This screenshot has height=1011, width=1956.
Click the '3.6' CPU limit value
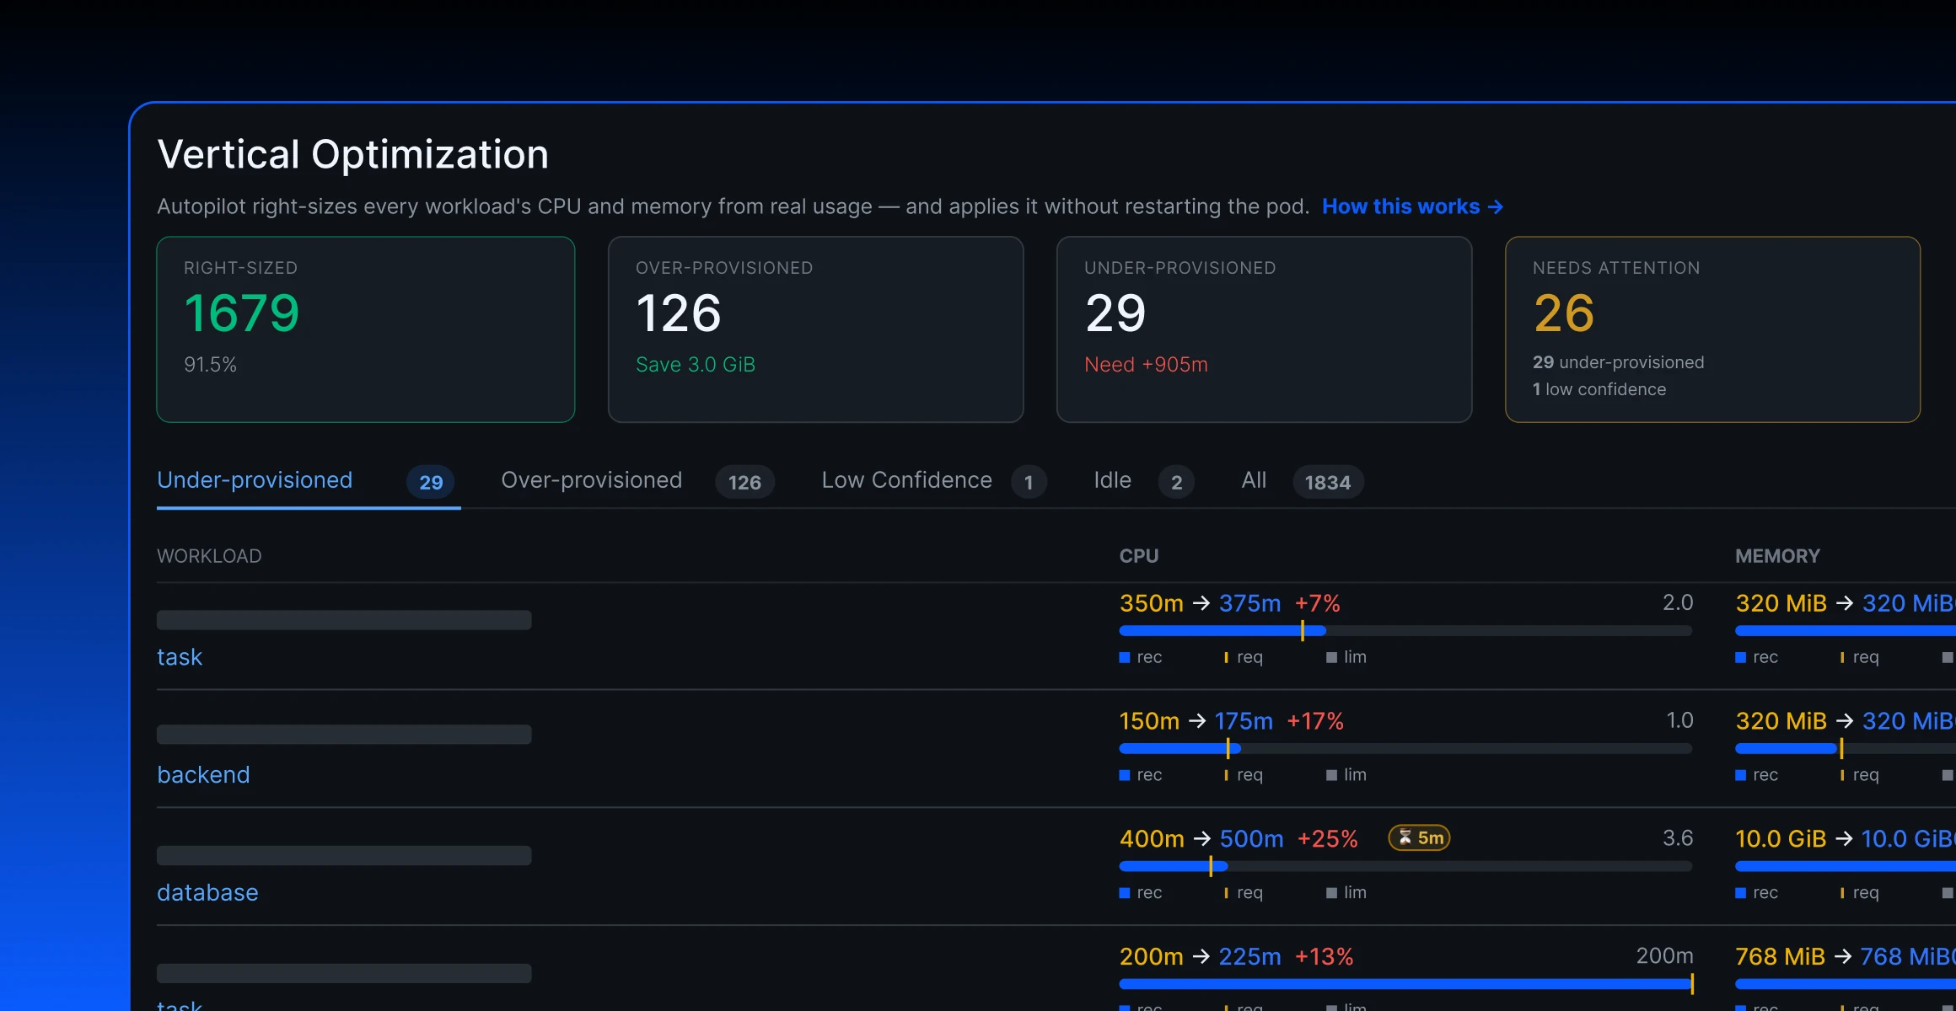point(1677,838)
